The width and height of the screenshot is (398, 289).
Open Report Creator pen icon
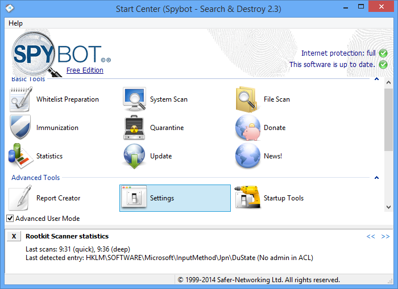20,198
